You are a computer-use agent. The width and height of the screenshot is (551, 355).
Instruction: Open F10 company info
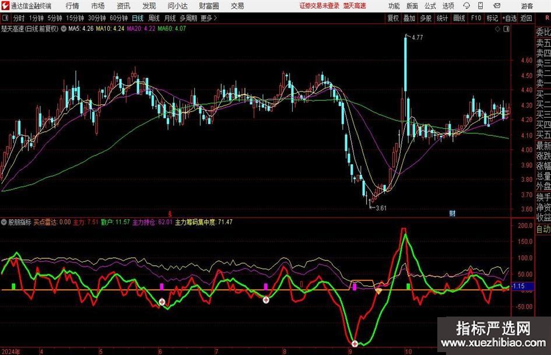click(476, 18)
